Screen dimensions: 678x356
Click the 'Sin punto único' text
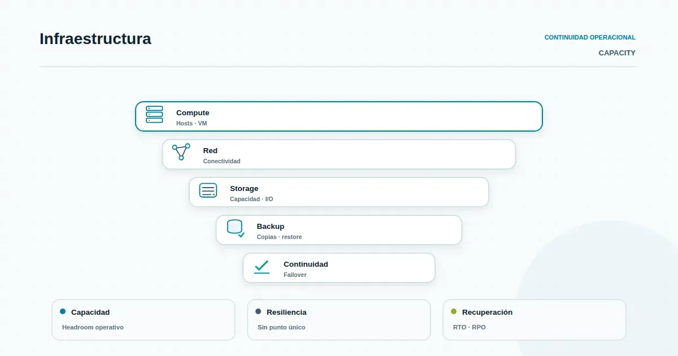pyautogui.click(x=281, y=327)
